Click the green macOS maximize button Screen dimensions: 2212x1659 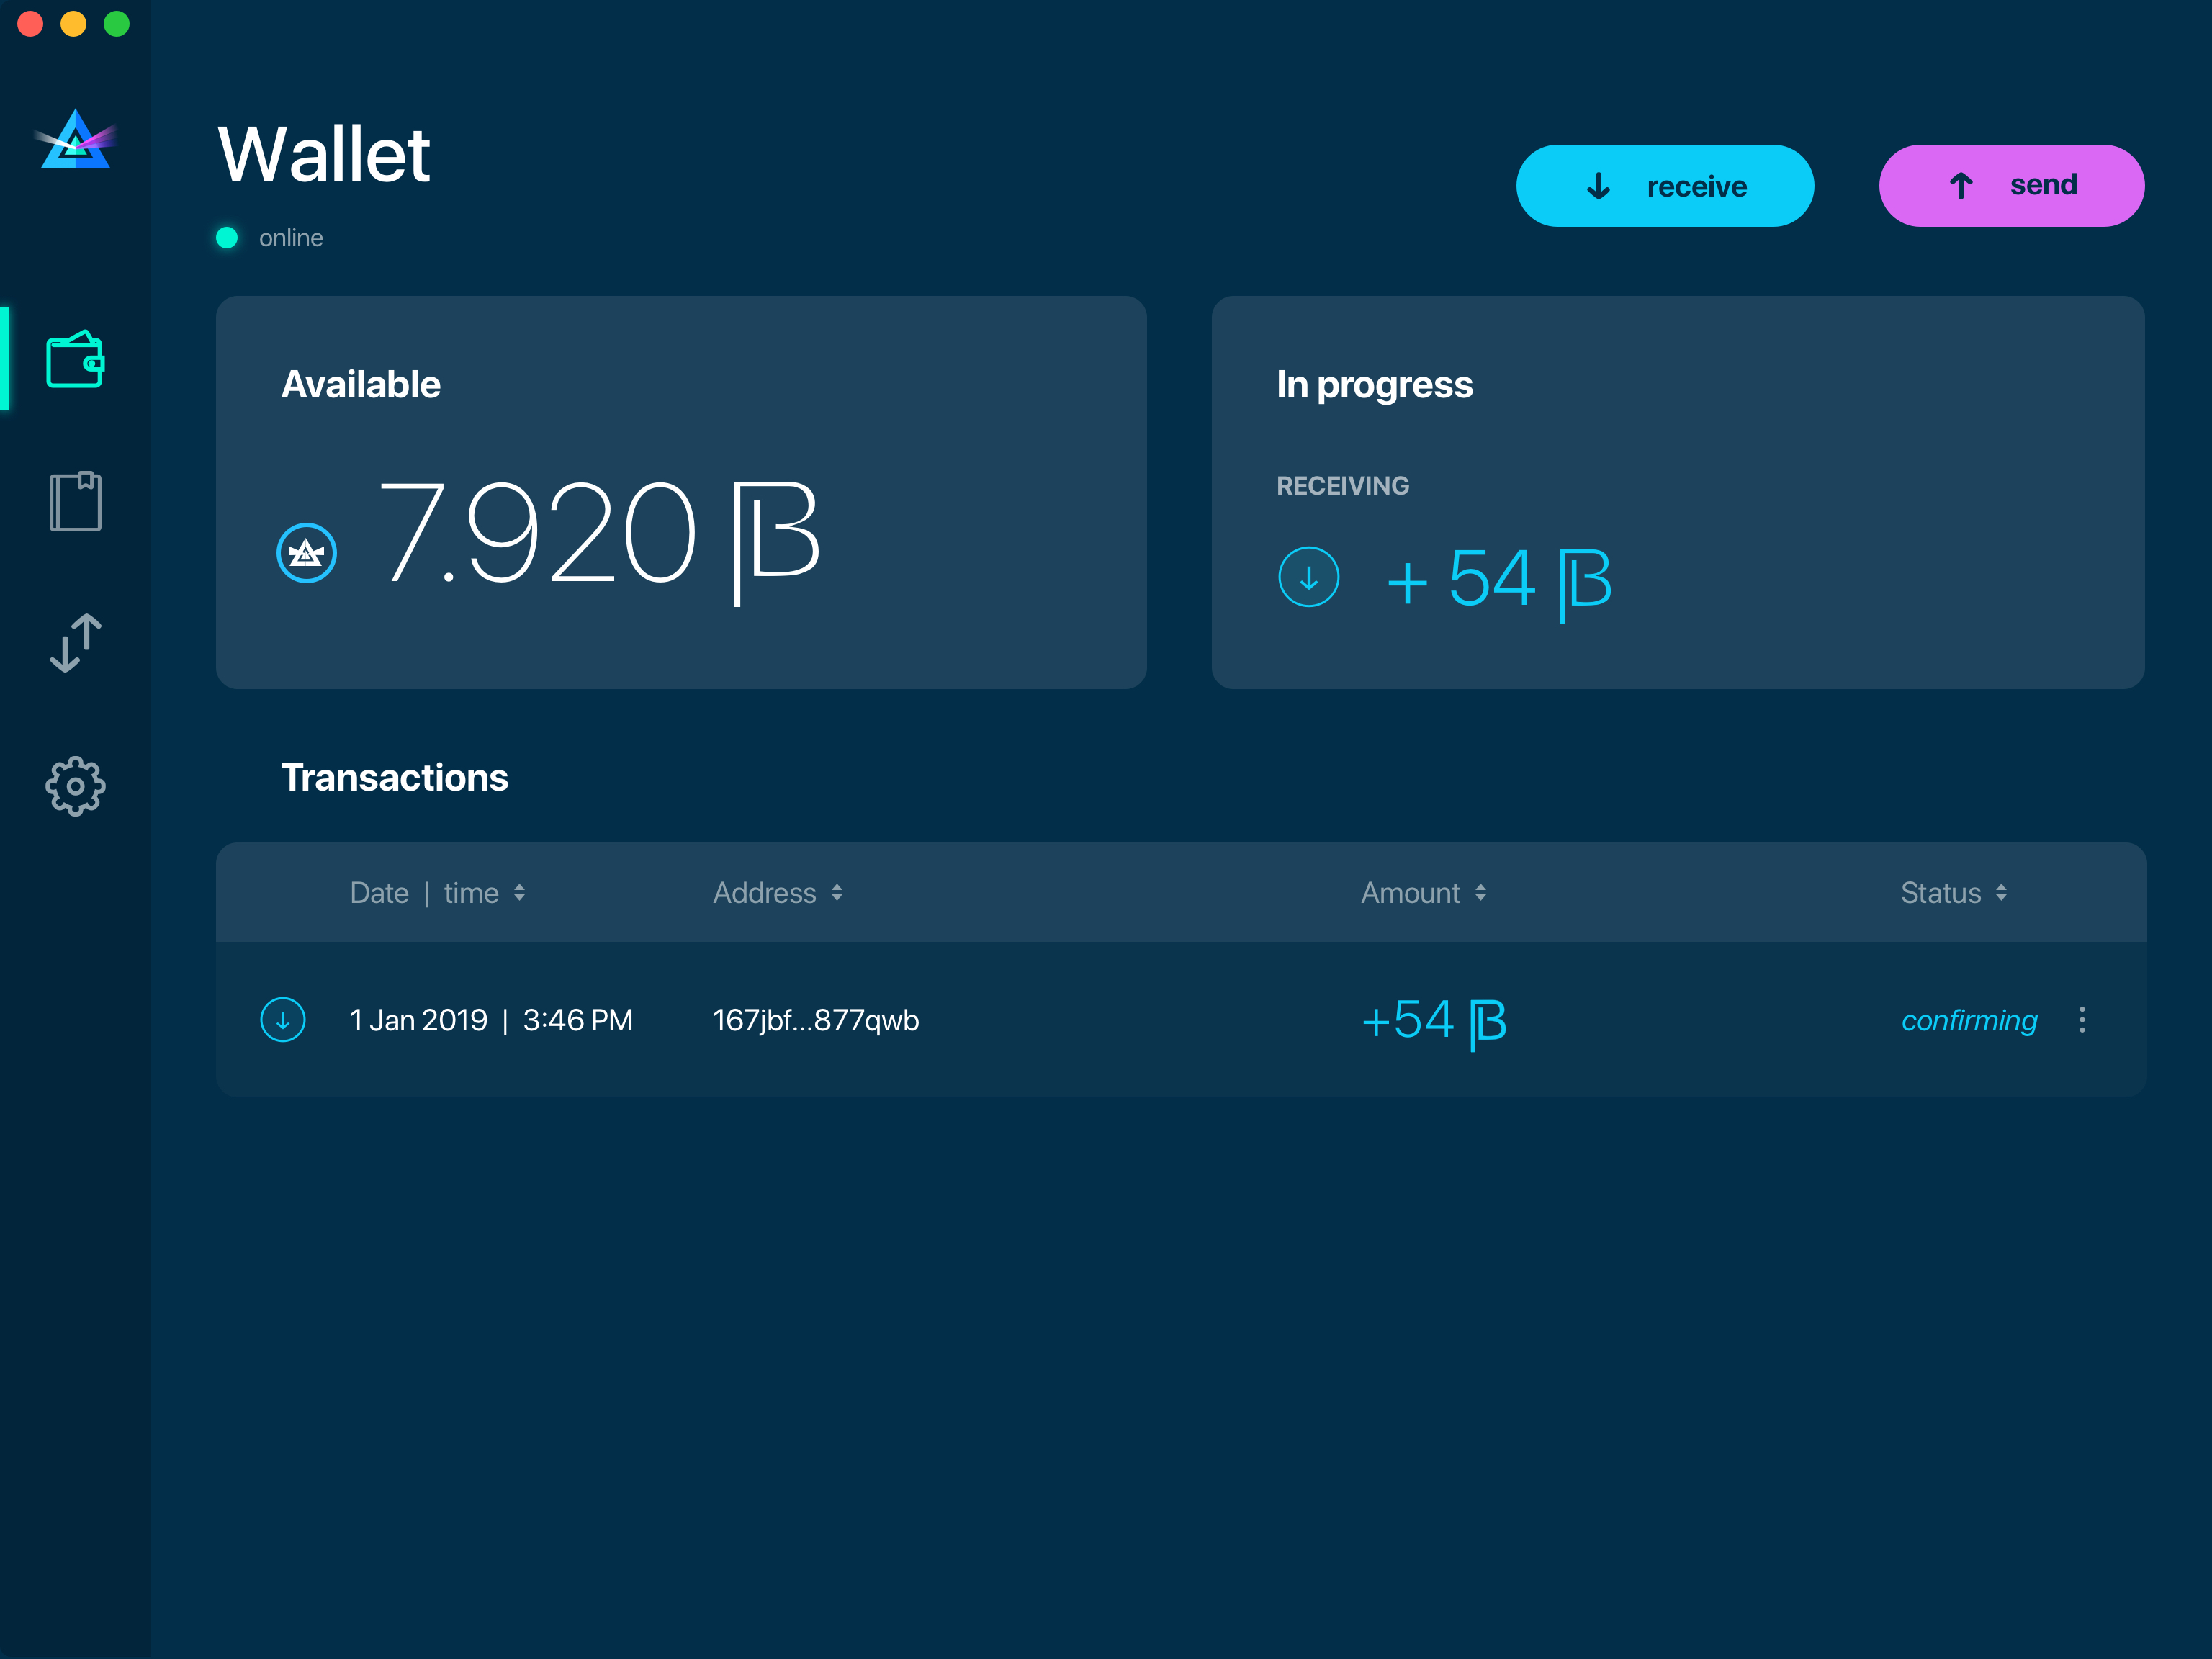(117, 23)
